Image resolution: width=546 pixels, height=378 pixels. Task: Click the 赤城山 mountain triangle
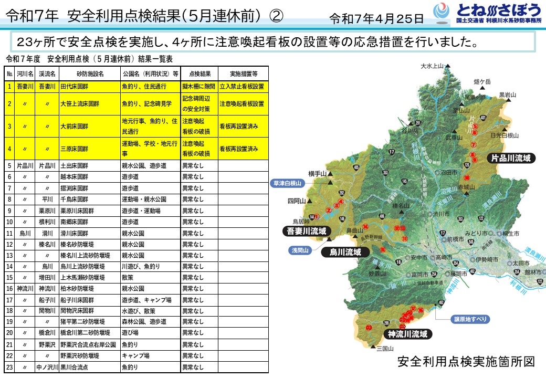coord(466,193)
